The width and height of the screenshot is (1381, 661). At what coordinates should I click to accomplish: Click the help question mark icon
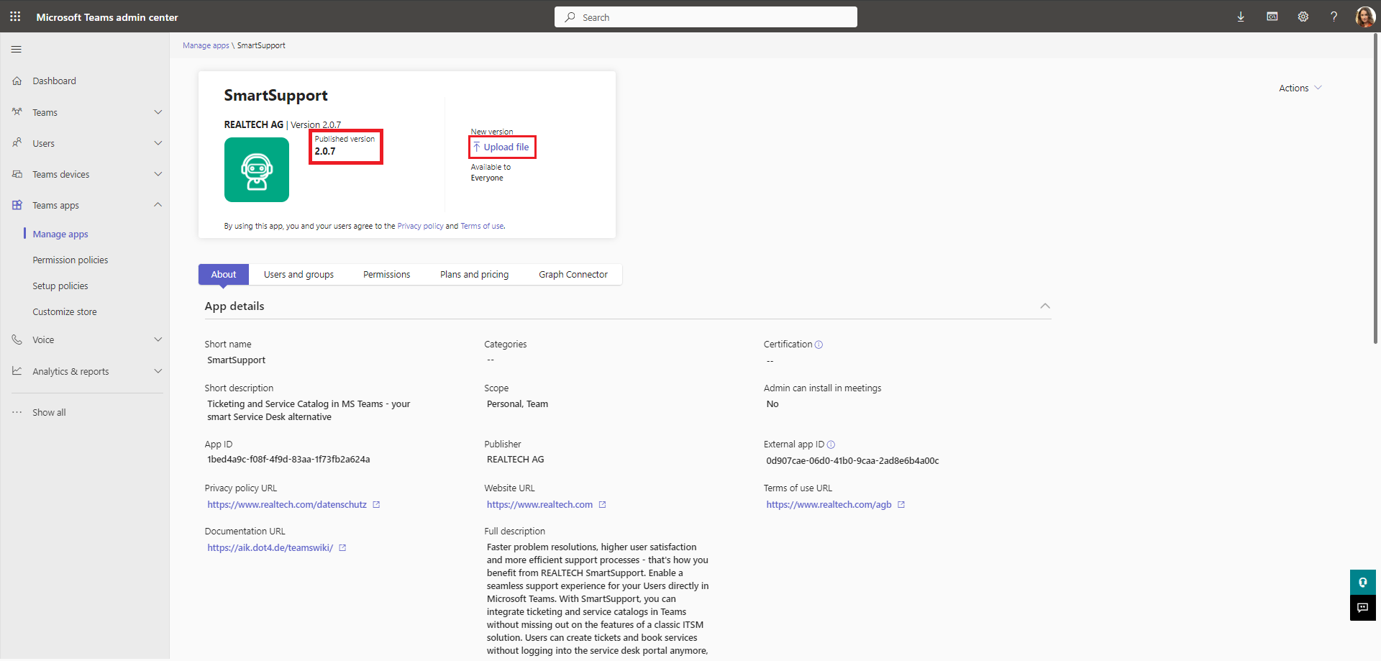coord(1334,17)
